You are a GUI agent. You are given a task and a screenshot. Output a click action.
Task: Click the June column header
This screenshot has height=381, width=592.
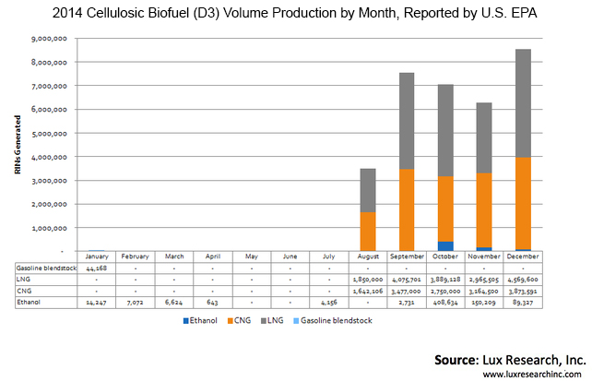point(290,256)
